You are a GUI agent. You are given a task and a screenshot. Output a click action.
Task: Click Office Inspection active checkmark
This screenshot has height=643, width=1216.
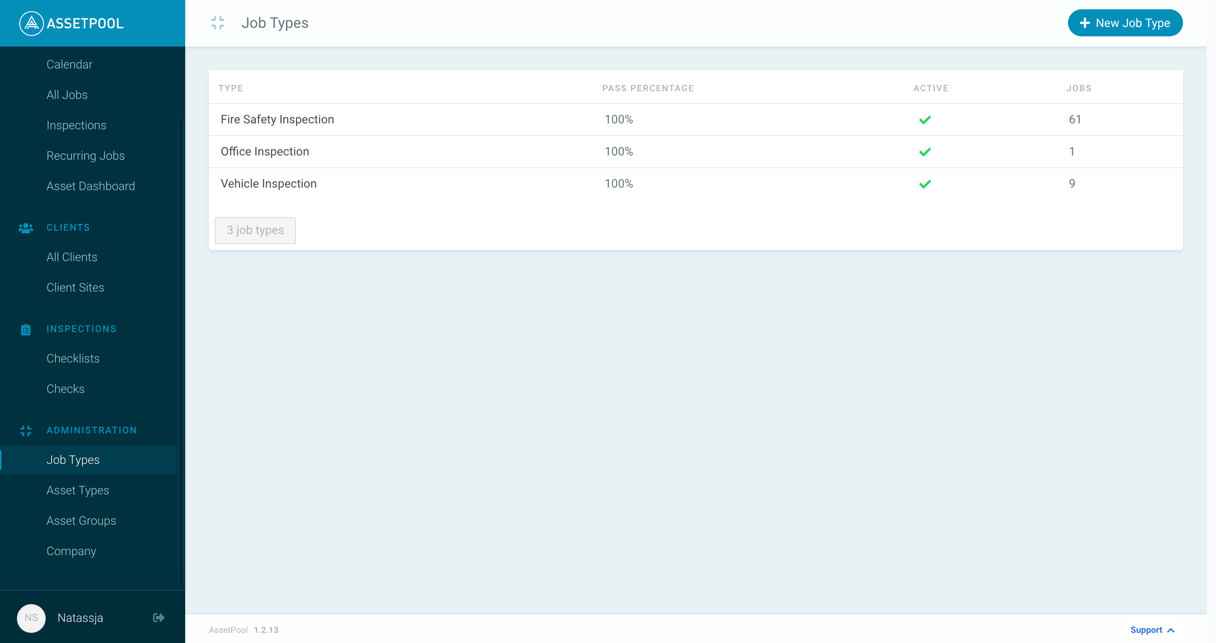pyautogui.click(x=925, y=152)
